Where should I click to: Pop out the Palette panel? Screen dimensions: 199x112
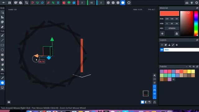[197, 67]
